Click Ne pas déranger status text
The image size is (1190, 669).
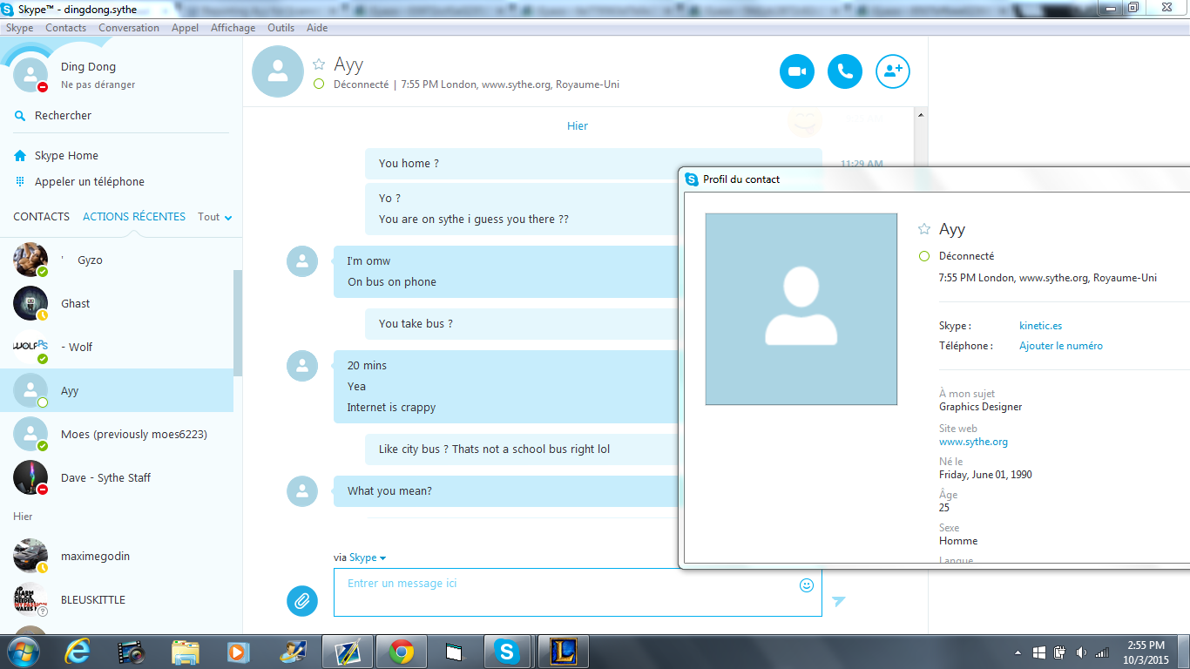(98, 84)
